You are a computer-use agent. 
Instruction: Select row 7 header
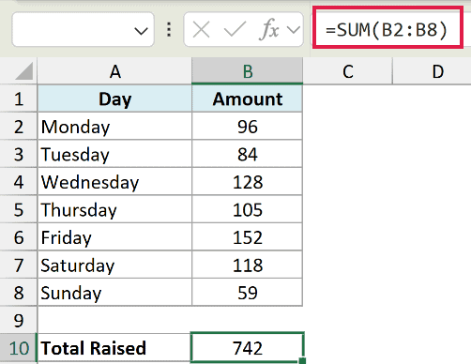pyautogui.click(x=19, y=265)
